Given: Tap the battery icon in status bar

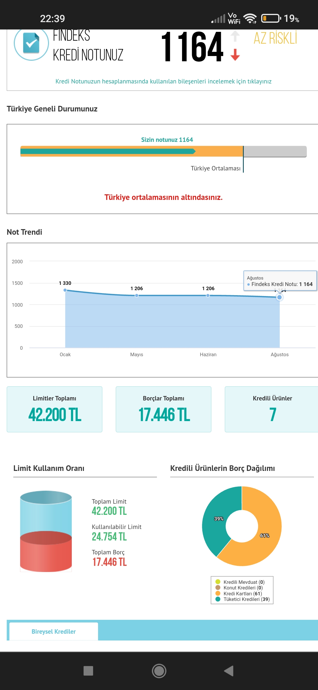Looking at the screenshot, I should (271, 19).
